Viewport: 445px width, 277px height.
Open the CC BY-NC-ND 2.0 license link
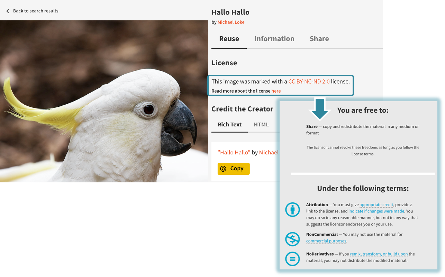[x=309, y=82]
